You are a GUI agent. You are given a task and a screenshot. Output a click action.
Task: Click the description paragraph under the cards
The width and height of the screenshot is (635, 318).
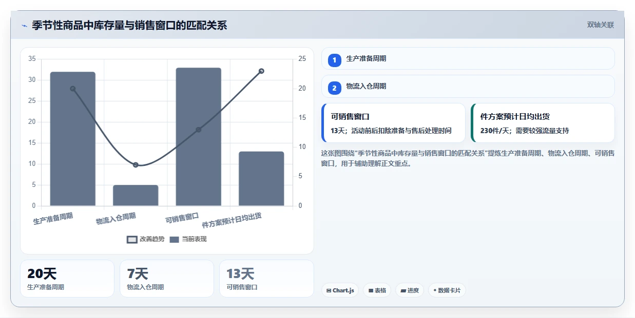pos(468,158)
